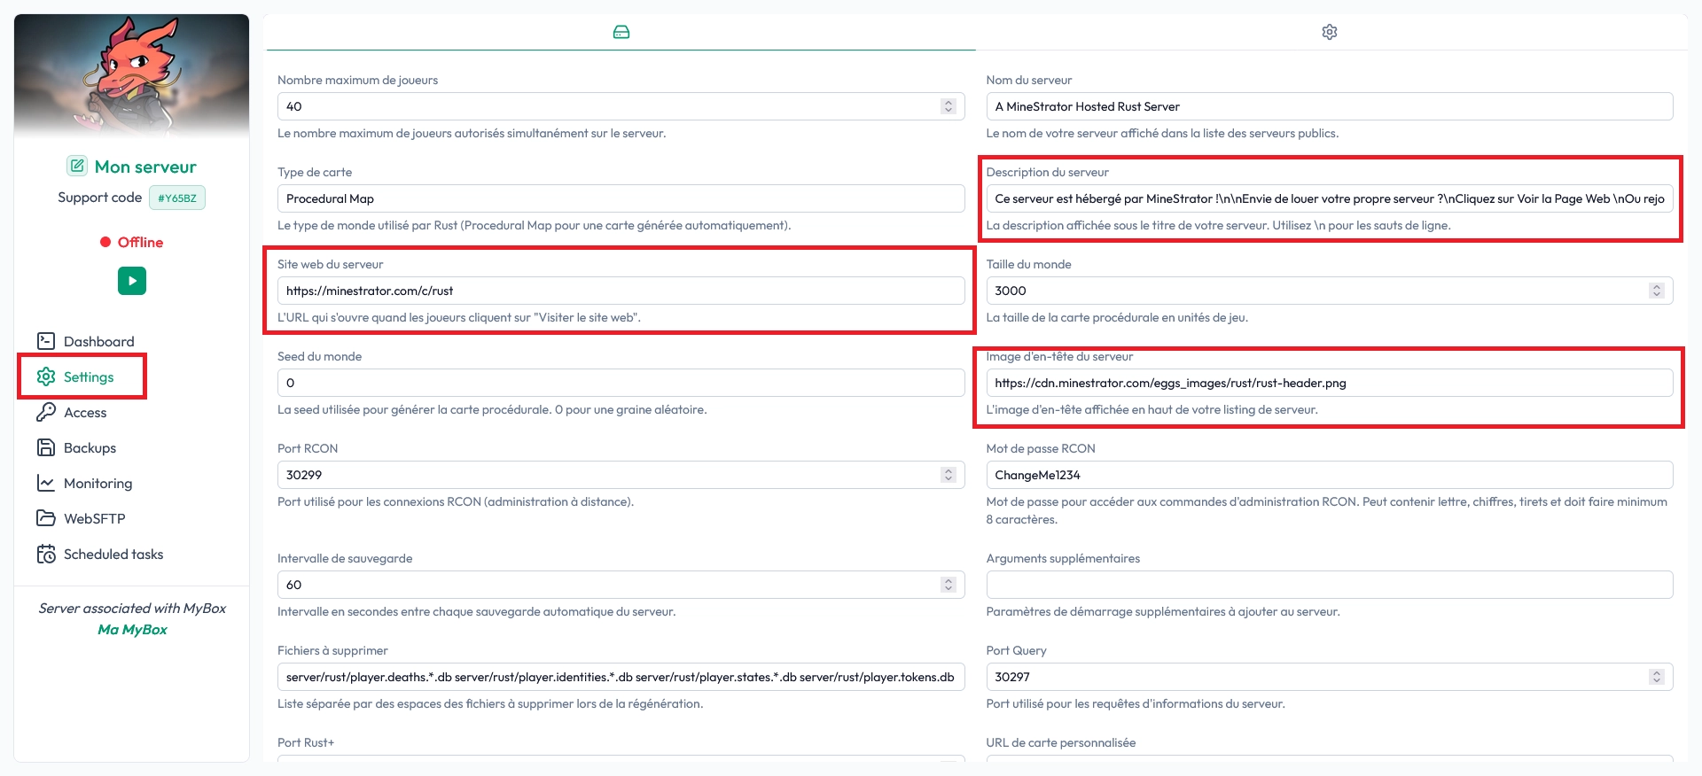The image size is (1702, 776).
Task: Click the WebSFTP folder icon
Action: (46, 518)
